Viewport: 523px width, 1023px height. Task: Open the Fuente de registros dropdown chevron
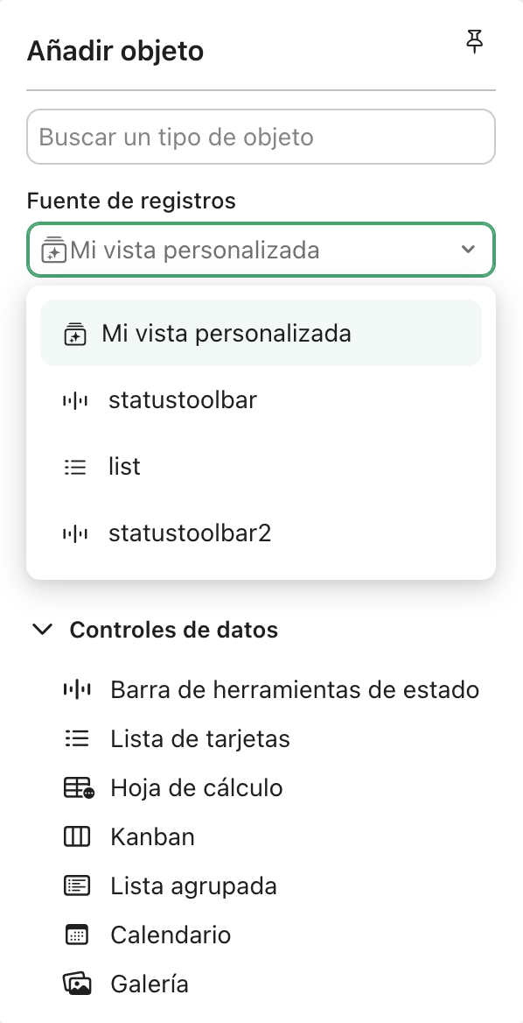click(x=466, y=250)
